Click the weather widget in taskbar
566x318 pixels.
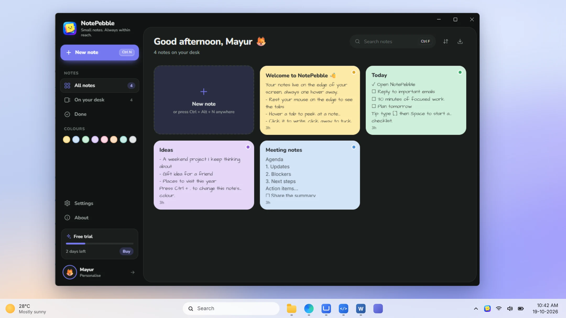(x=26, y=309)
